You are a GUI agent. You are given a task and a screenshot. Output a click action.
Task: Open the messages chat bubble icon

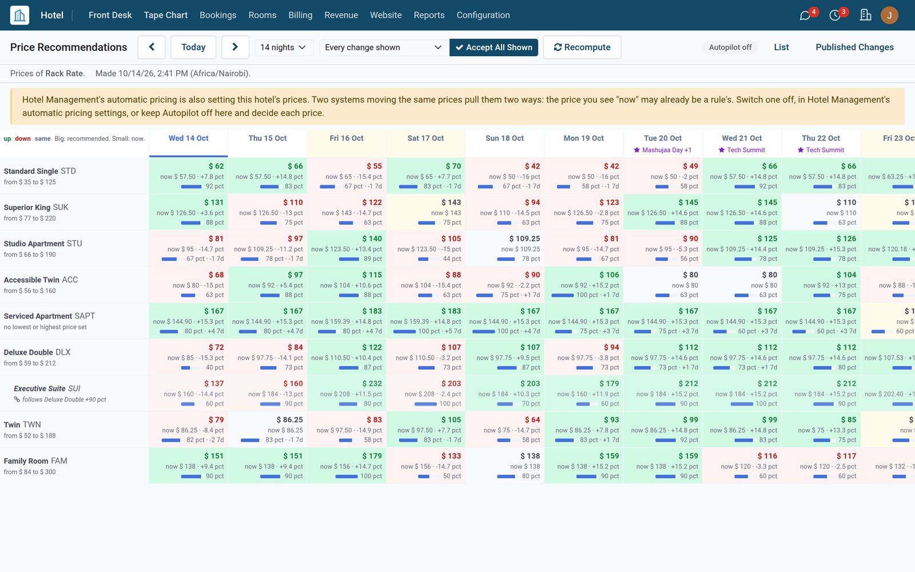point(805,15)
